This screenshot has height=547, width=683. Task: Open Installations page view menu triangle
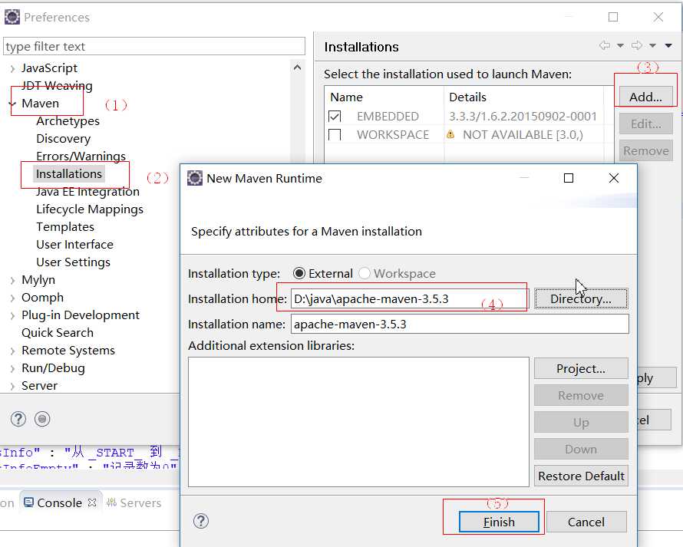point(668,46)
